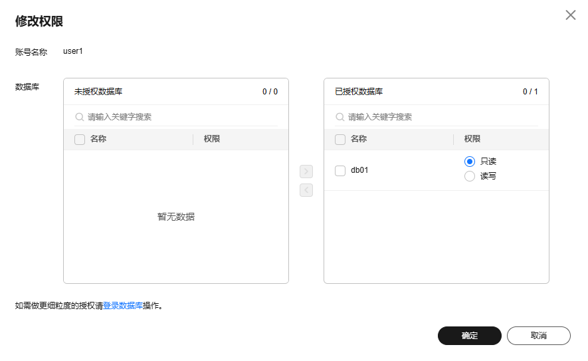The image size is (588, 361).
Task: Click the move-right arrow button
Action: (306, 172)
